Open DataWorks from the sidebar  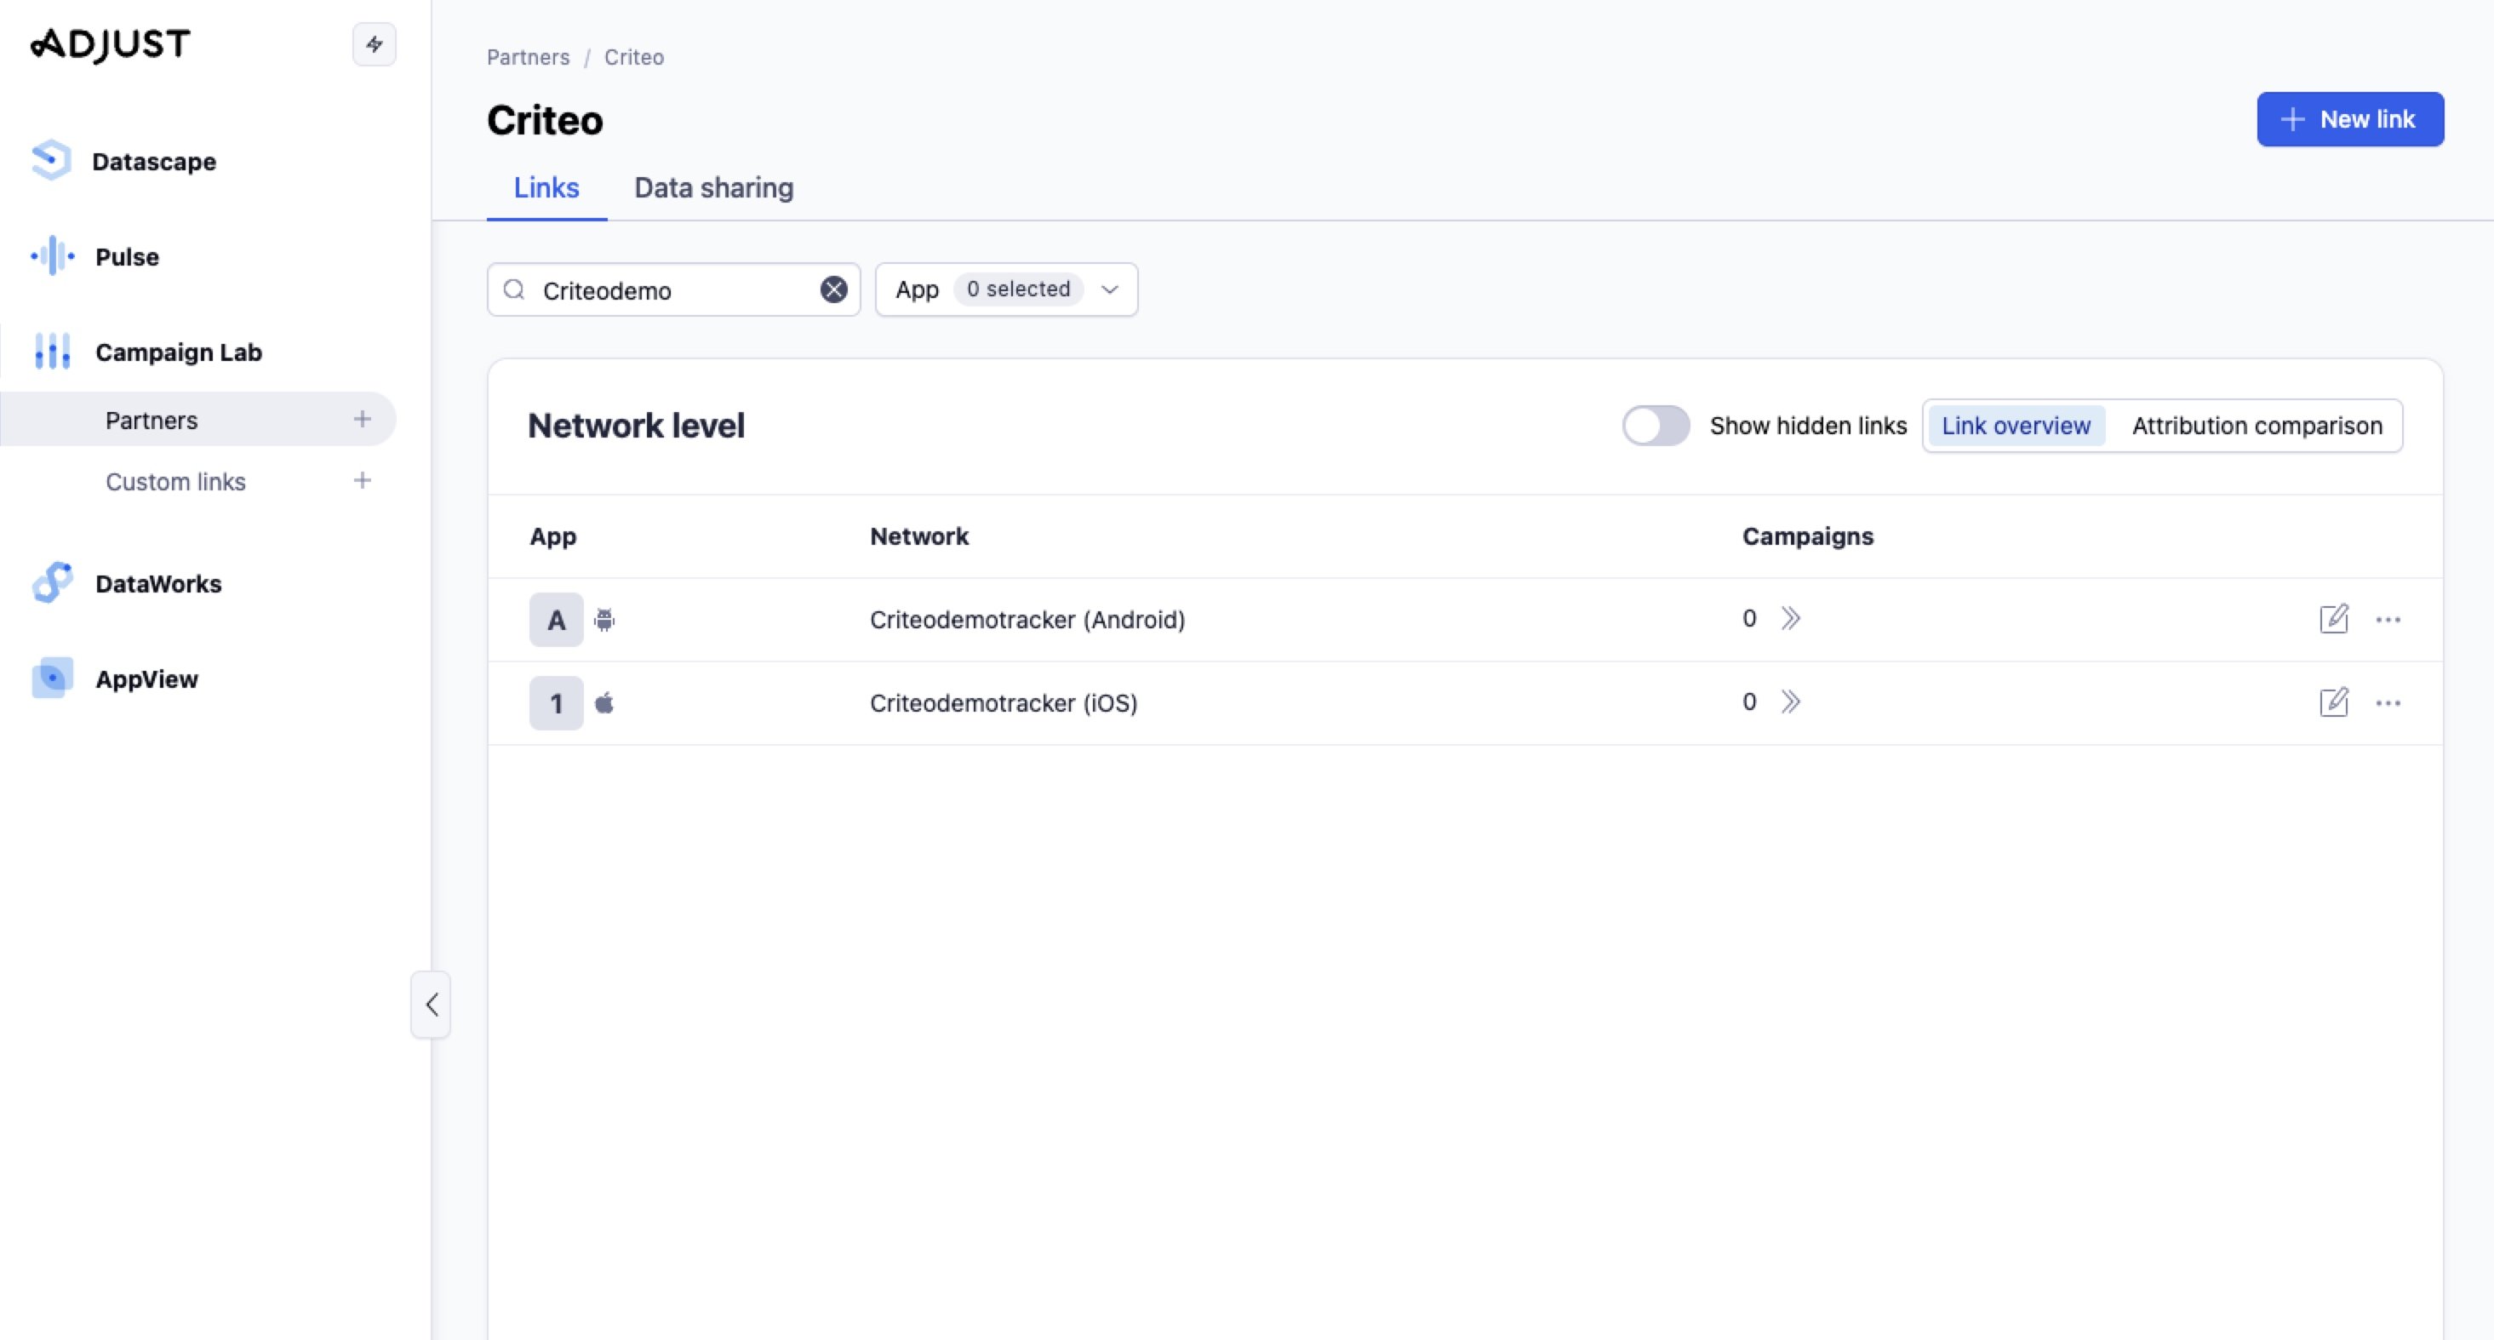(x=157, y=584)
